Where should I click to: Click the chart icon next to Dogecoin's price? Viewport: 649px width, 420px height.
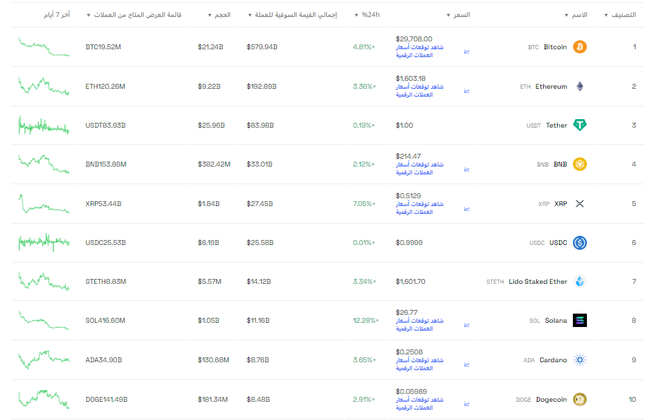(x=466, y=404)
